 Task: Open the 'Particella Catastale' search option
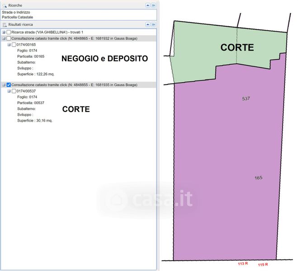(x=17, y=17)
